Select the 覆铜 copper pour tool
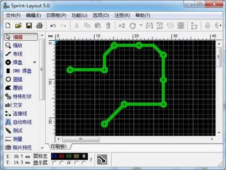Screen dimensions: 226x170 (14, 88)
